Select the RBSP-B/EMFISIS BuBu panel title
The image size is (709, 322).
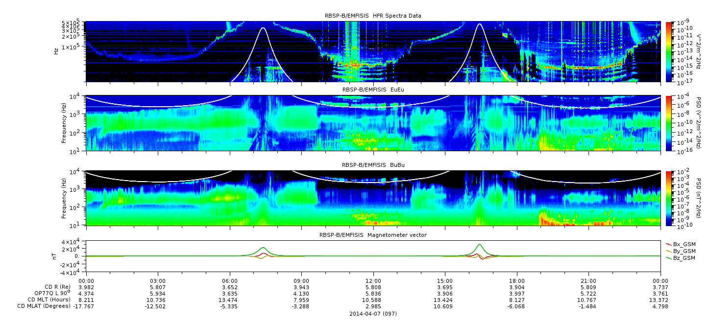[x=373, y=165]
